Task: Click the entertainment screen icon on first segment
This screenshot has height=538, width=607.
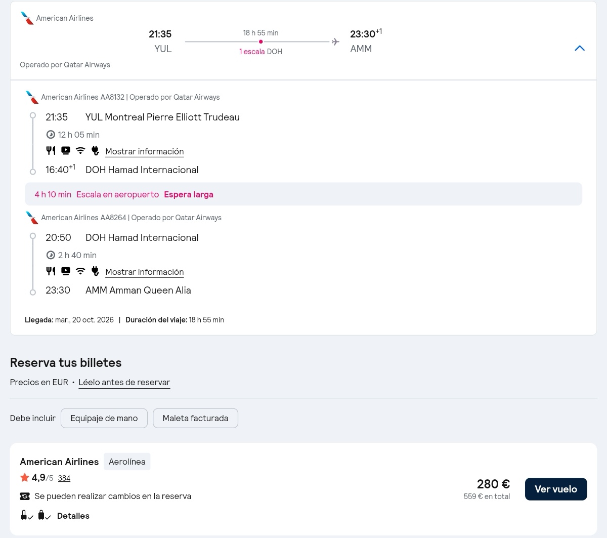Action: 66,150
